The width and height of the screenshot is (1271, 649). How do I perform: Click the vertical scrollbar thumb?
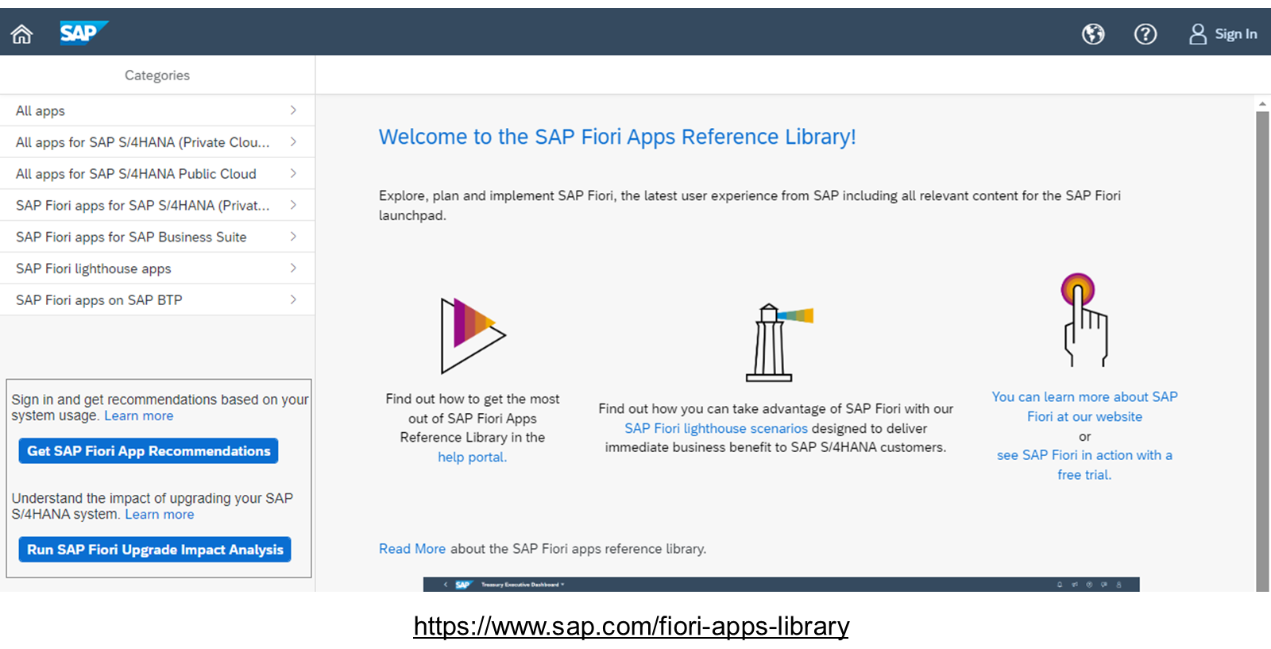pyautogui.click(x=1262, y=351)
